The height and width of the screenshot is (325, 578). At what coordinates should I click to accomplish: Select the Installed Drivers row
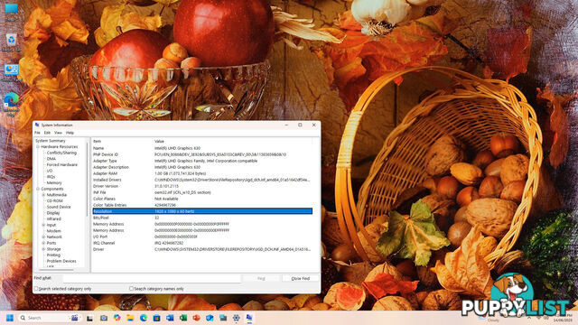[x=202, y=180]
